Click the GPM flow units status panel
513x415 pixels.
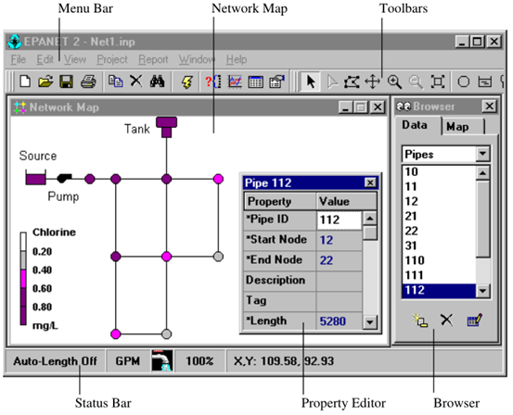[128, 361]
